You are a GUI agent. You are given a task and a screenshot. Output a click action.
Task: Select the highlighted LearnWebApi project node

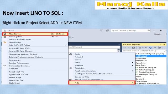point(151,56)
